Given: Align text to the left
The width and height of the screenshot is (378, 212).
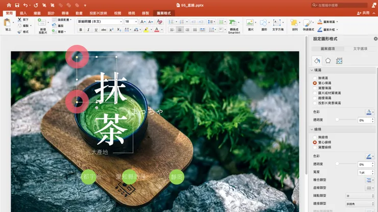Looking at the screenshot, I should click(172, 30).
